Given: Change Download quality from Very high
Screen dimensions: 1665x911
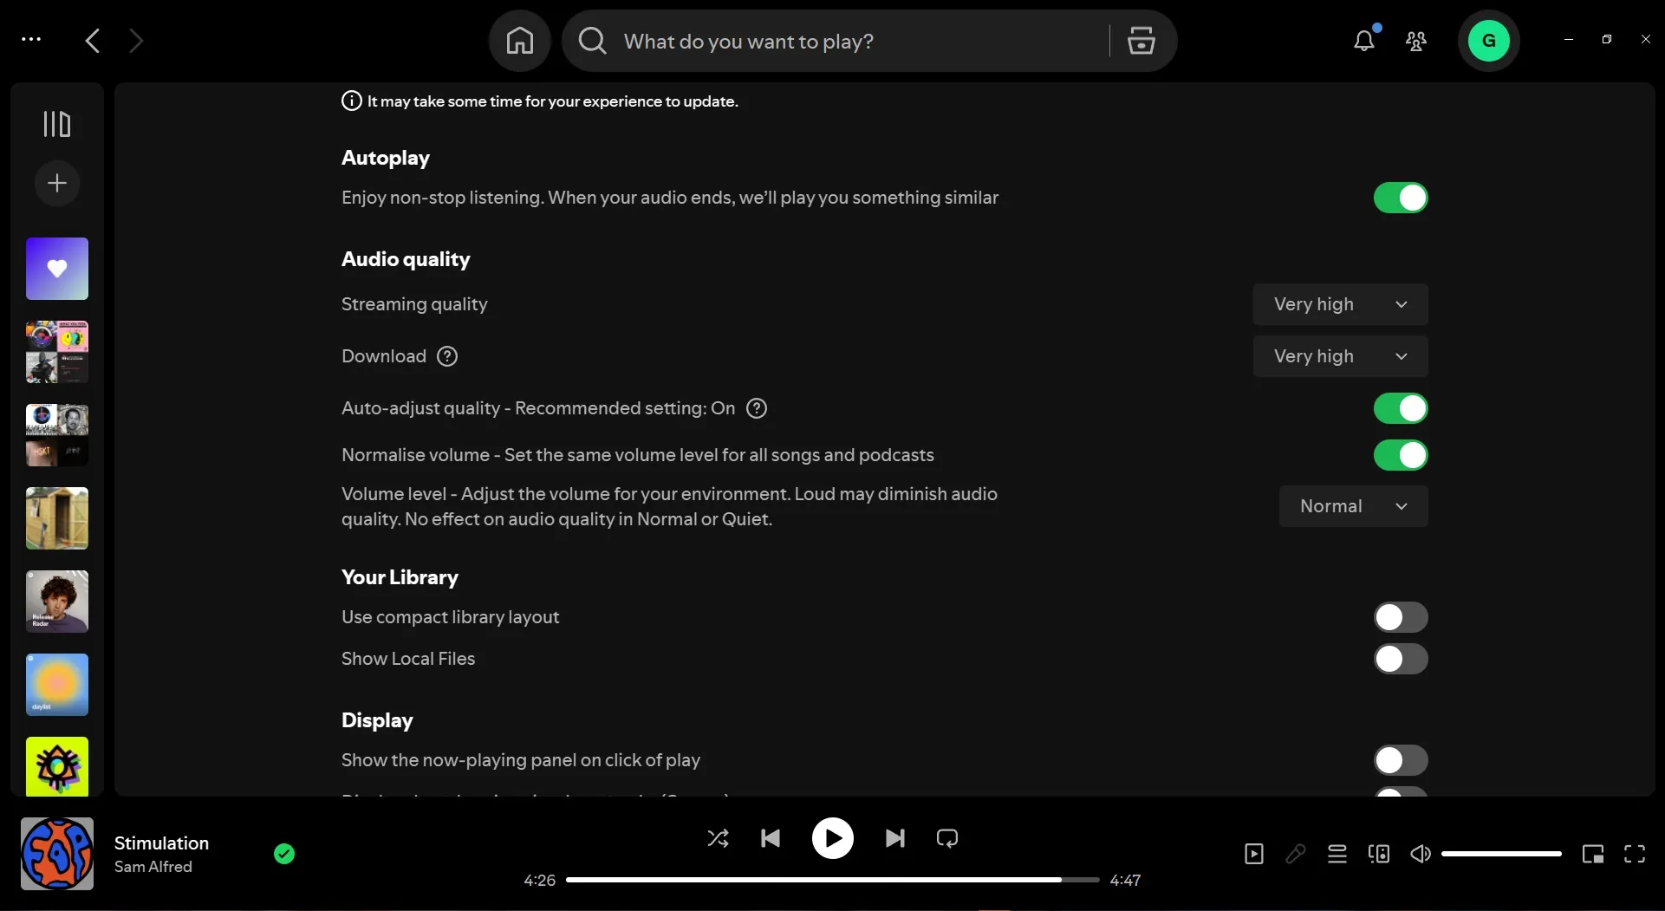Looking at the screenshot, I should pos(1339,356).
